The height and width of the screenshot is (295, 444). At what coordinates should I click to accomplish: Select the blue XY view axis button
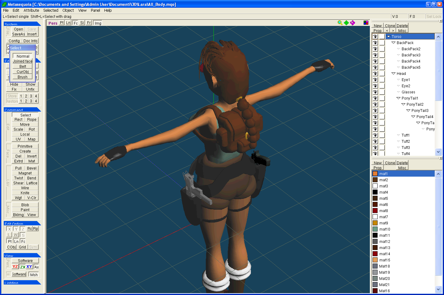point(29,267)
